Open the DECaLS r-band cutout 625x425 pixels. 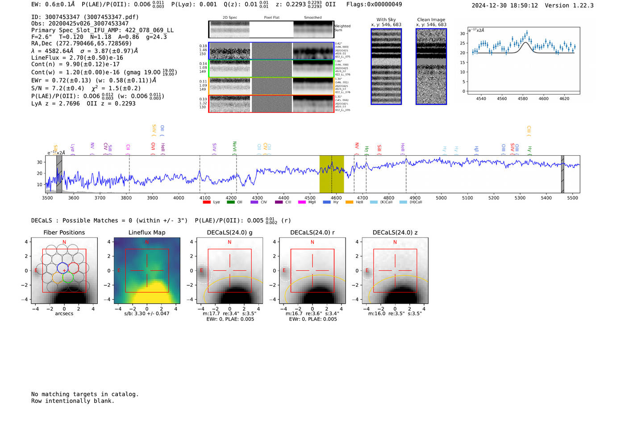pos(312,271)
